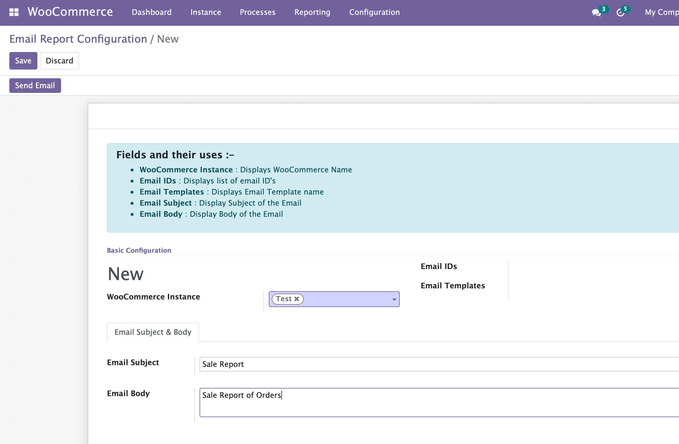Open the Configuration menu
The height and width of the screenshot is (444, 679).
(374, 12)
